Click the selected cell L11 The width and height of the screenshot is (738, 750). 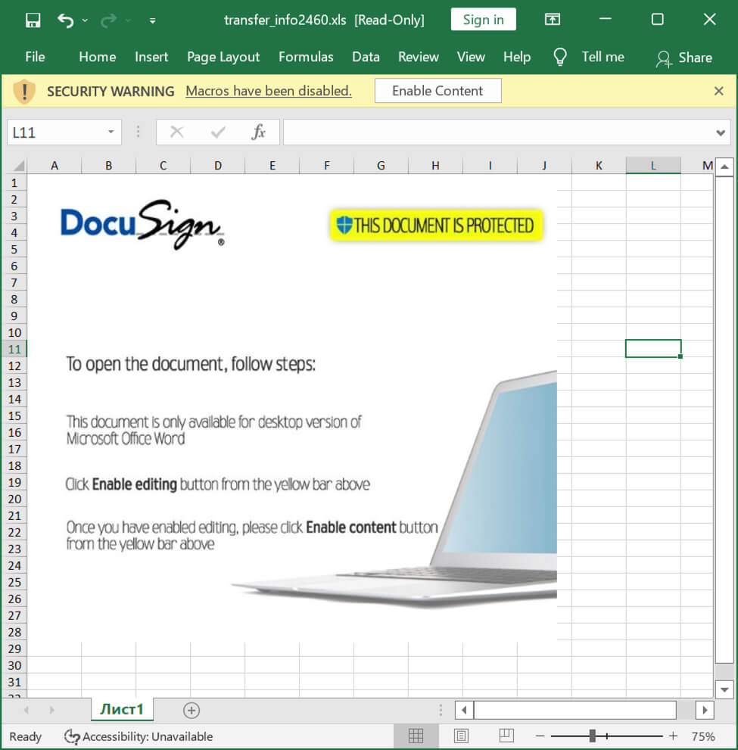[653, 349]
